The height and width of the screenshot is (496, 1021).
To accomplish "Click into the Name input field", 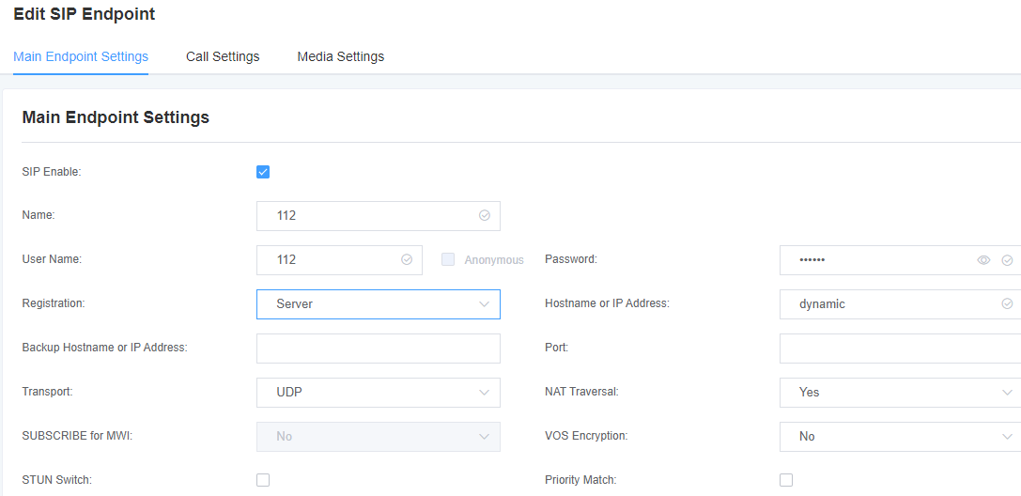I will tap(379, 215).
